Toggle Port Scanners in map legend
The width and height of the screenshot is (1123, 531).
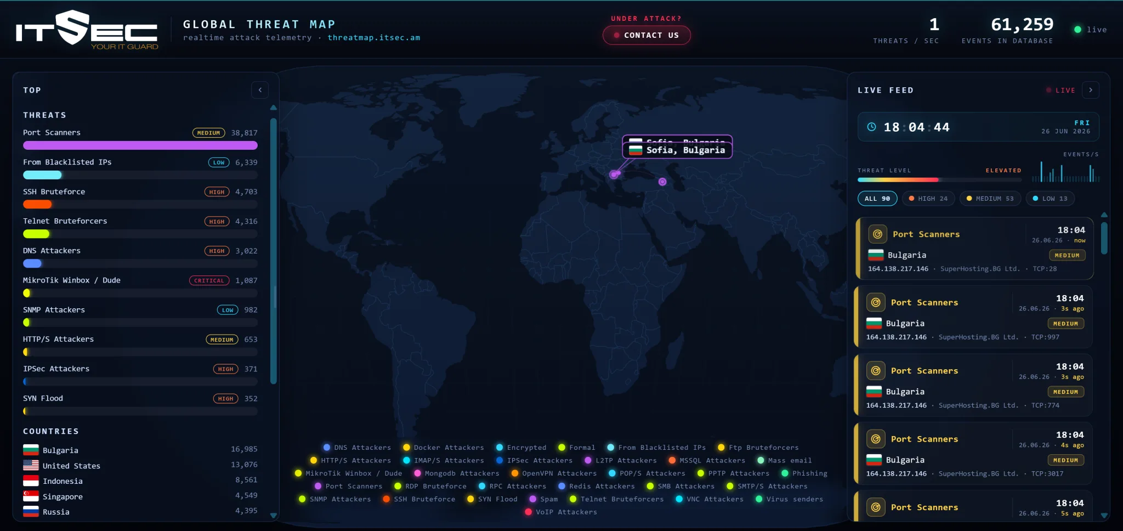(x=348, y=486)
